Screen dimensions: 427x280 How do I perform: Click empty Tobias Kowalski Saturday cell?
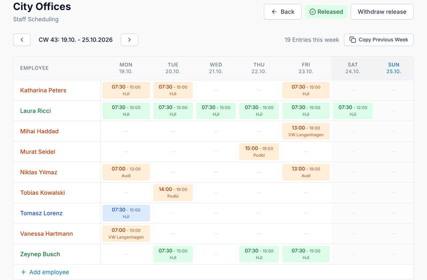(353, 192)
